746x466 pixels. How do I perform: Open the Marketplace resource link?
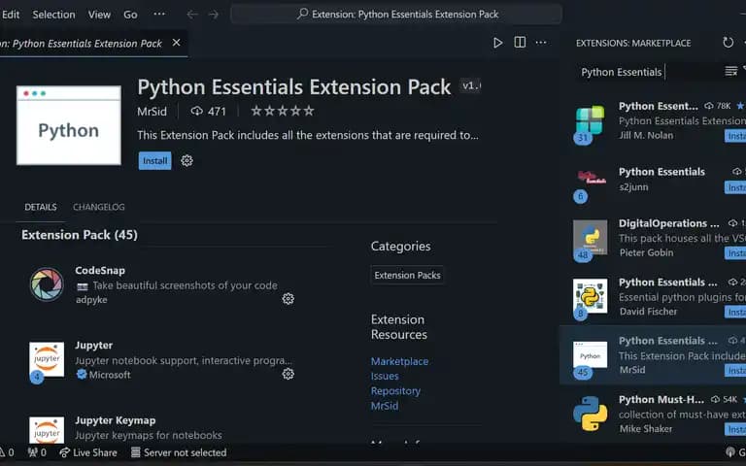click(399, 361)
